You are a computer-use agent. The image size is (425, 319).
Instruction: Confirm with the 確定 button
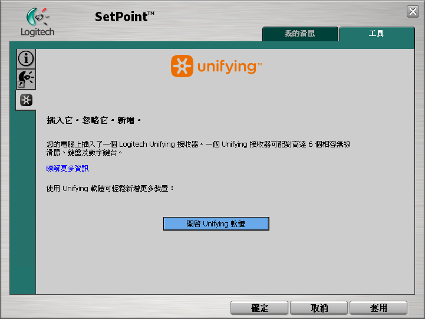259,308
